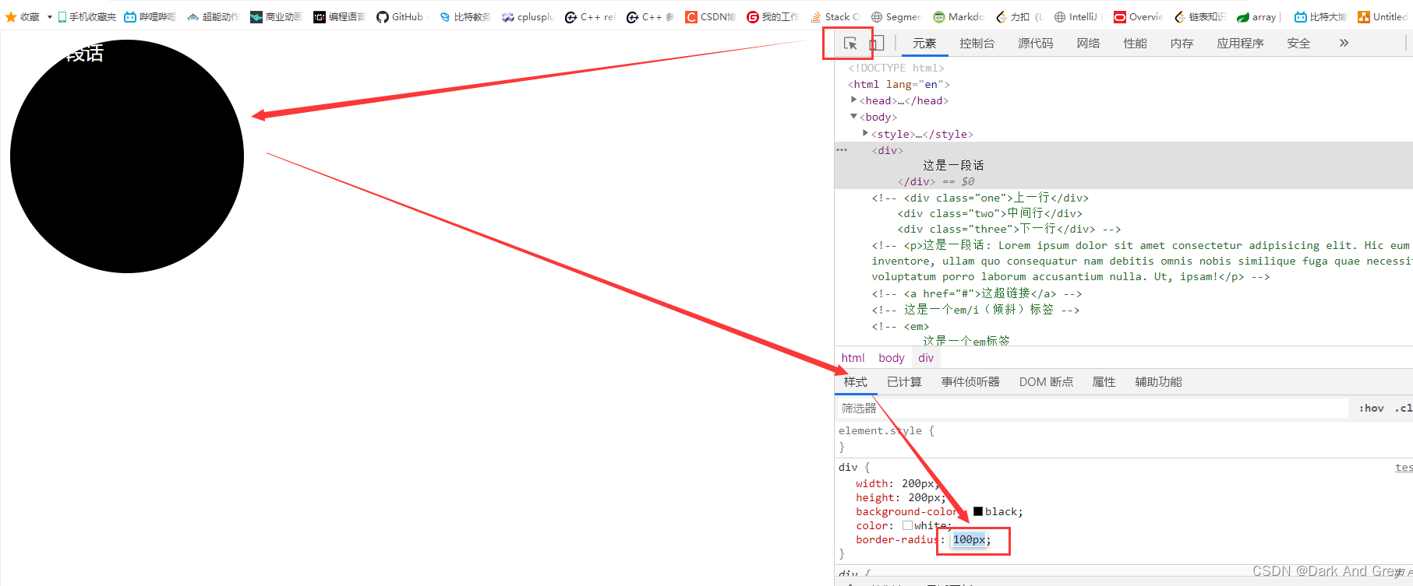
Task: Open the IntelliJ bookmark
Action: (1077, 16)
